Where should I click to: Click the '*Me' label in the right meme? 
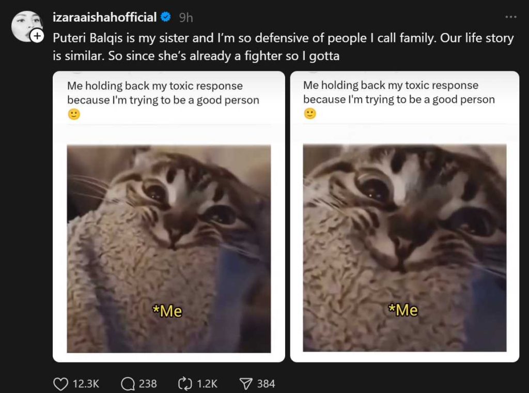(x=403, y=309)
